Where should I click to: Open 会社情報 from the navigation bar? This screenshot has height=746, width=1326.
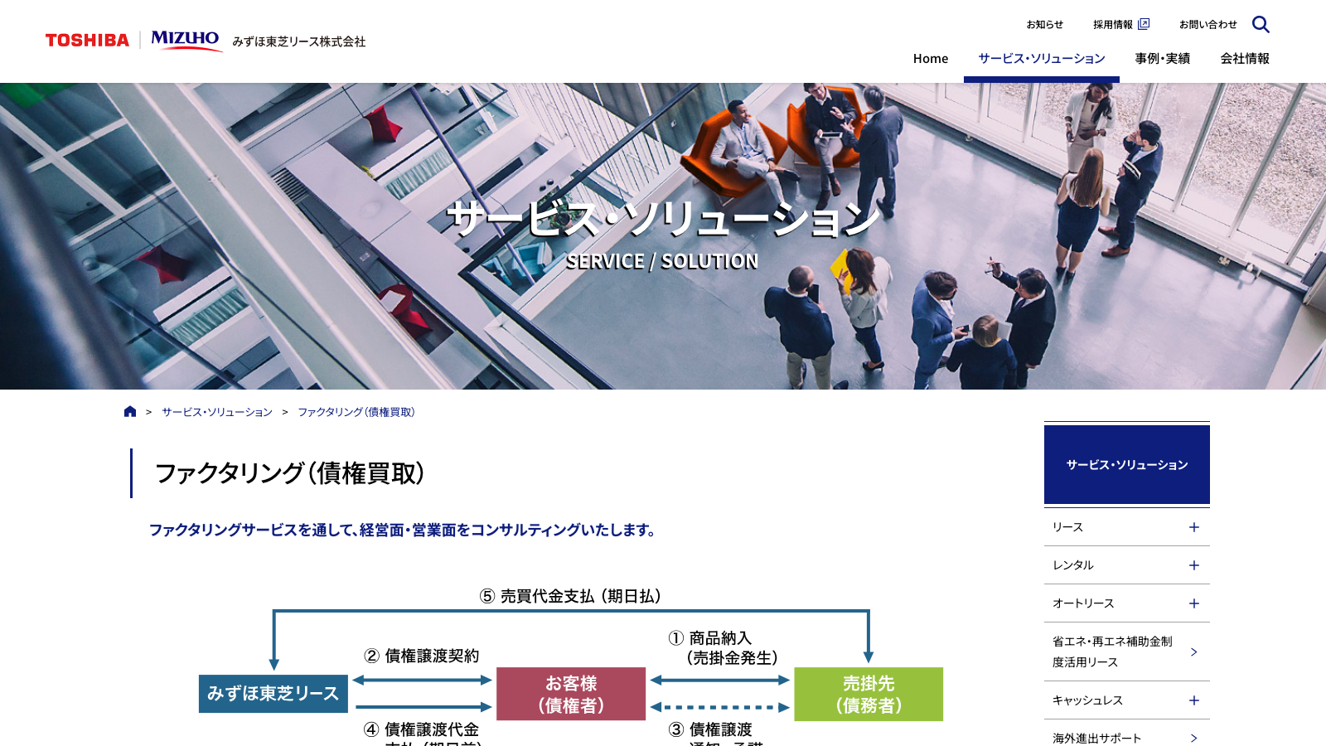(1246, 58)
